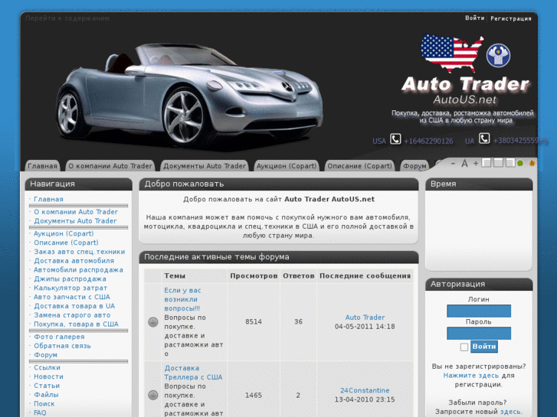Image resolution: width=557 pixels, height=417 pixels.
Task: Click the green circle style icon
Action: (x=520, y=163)
